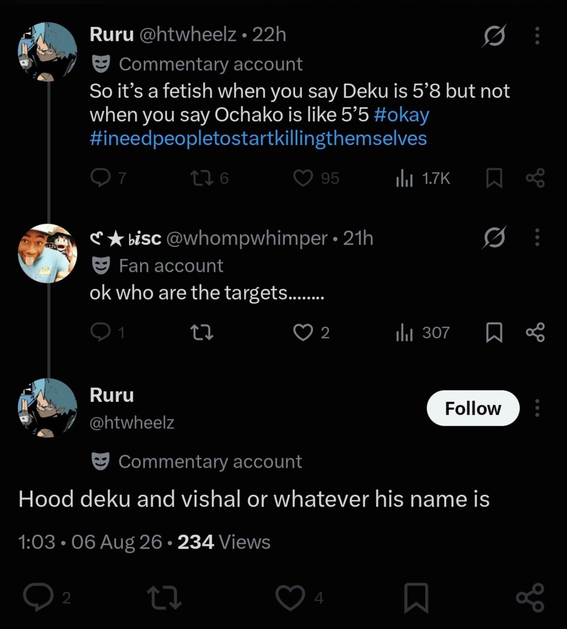Repost bisc's reply
567x629 pixels.
[x=202, y=332]
